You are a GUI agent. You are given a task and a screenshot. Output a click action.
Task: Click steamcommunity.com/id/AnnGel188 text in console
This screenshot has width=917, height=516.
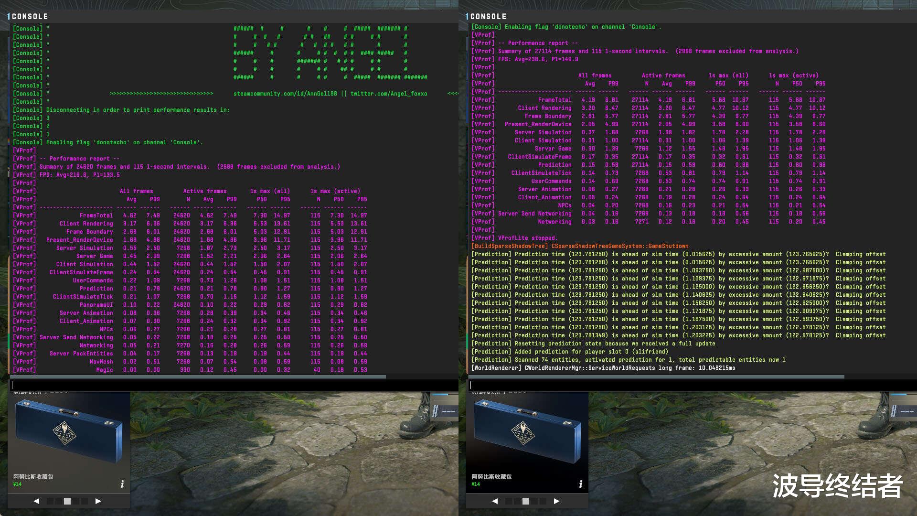[285, 94]
